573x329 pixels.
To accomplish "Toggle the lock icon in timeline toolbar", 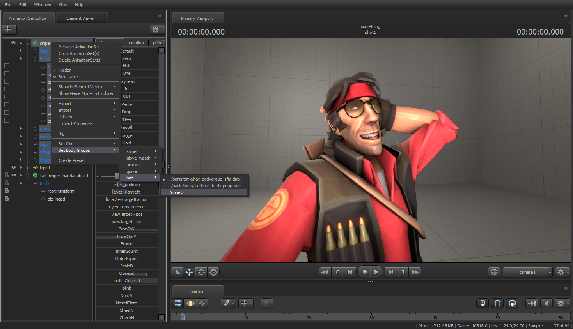I will [x=483, y=303].
